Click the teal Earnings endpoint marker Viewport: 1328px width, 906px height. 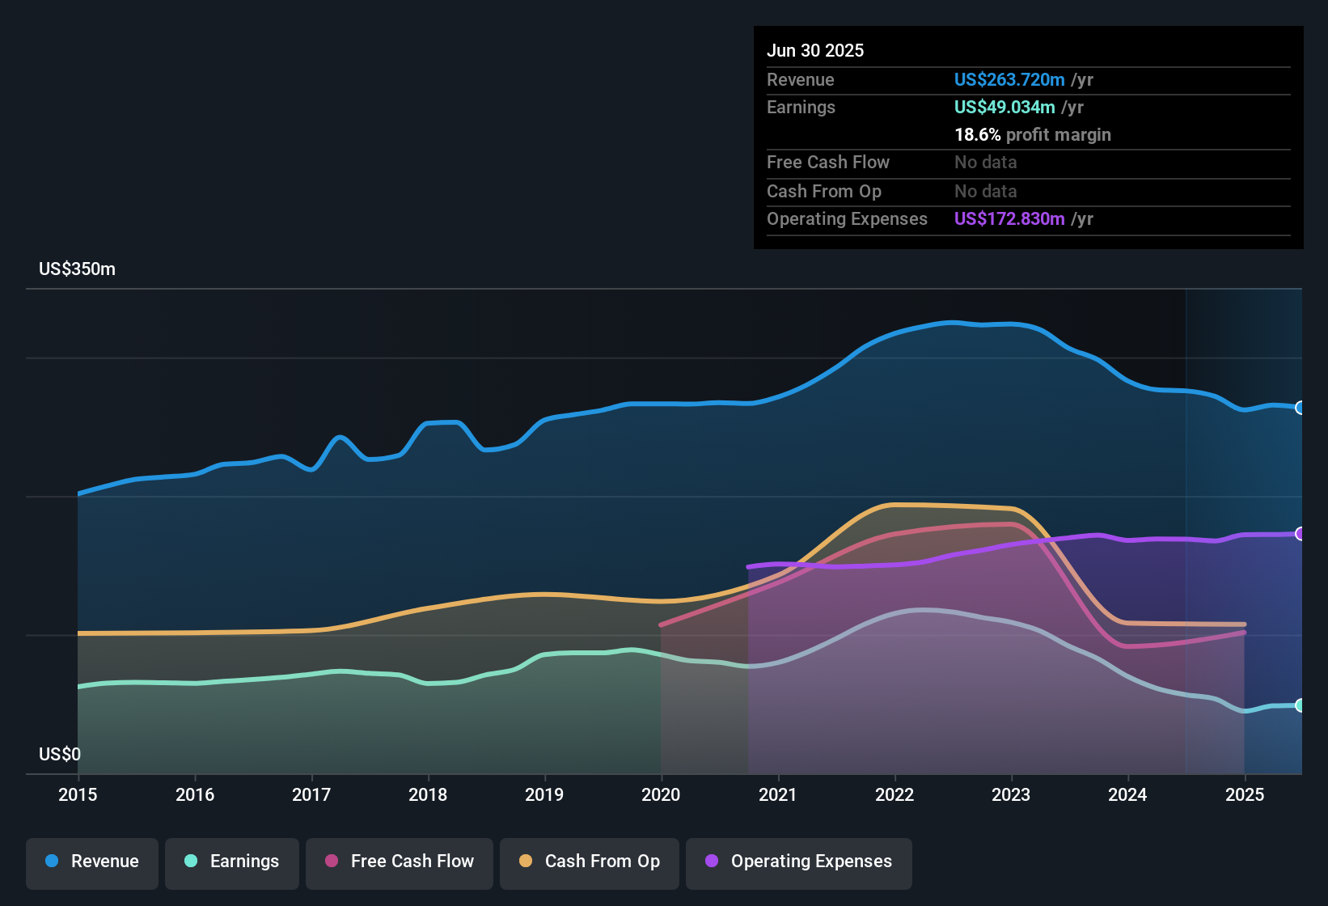pos(1300,705)
